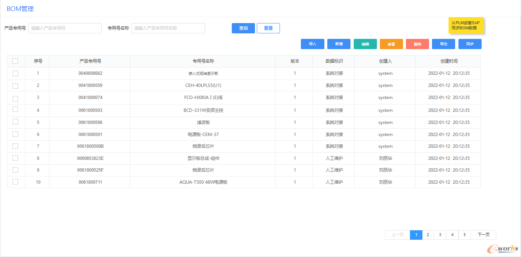Select cell CEH-40LPLS5(U1)
522x257 pixels.
tap(203, 85)
